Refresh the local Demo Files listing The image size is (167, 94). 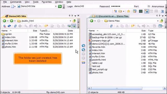pyautogui.click(x=111, y=26)
